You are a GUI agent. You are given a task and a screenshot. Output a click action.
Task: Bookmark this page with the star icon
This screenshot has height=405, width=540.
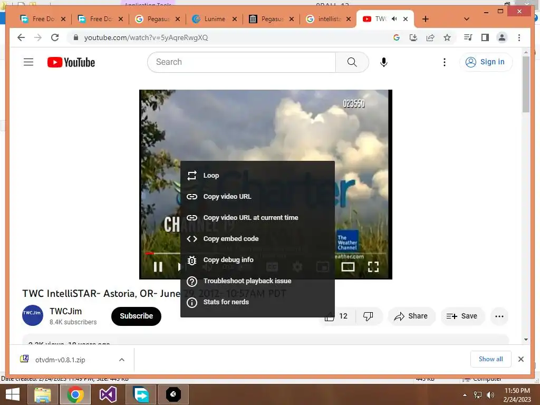pyautogui.click(x=447, y=37)
